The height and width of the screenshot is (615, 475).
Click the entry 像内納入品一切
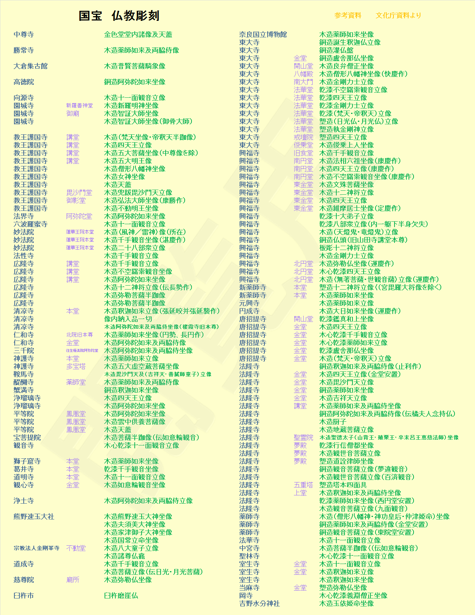[x=128, y=319]
